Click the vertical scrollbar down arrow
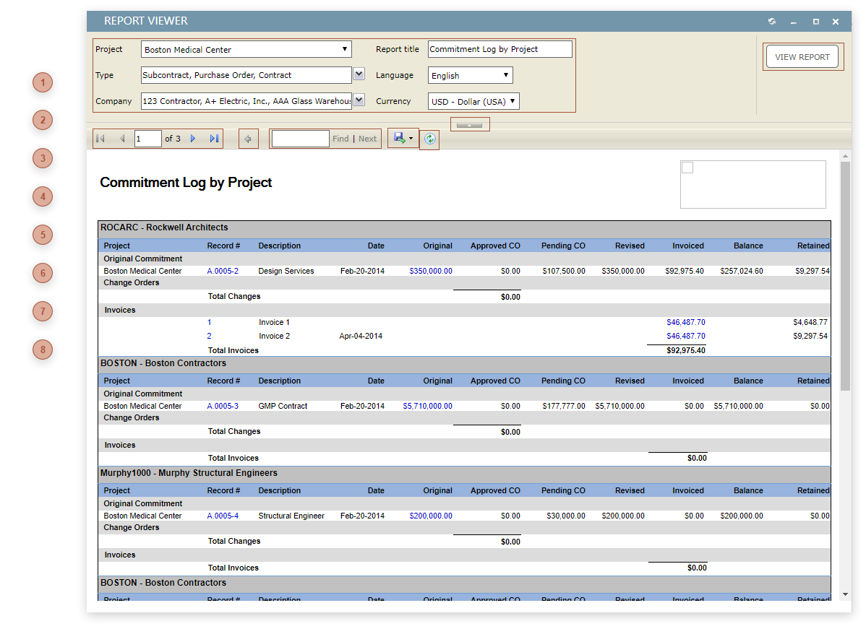Image resolution: width=866 pixels, height=629 pixels. [x=845, y=594]
